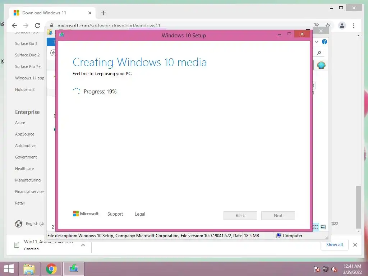Click the Windows Start button
Image resolution: width=368 pixels, height=276 pixels.
9,269
